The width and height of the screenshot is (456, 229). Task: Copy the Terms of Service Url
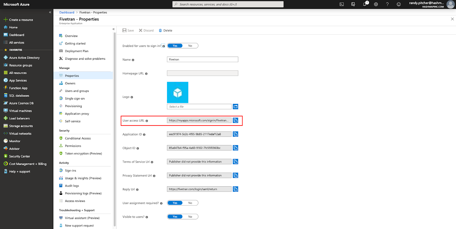235,162
